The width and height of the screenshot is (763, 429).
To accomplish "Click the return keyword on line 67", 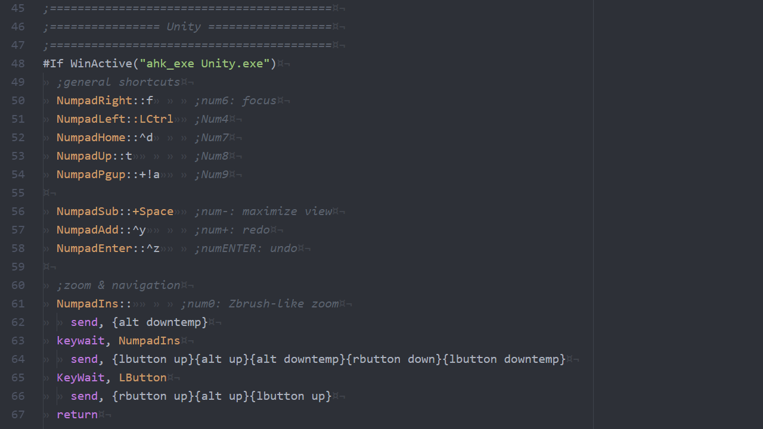I will click(x=77, y=415).
